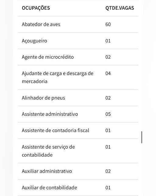The height and width of the screenshot is (196, 156).
Task: Click vacancy count 01 for Açougueiro
Action: [108, 41]
